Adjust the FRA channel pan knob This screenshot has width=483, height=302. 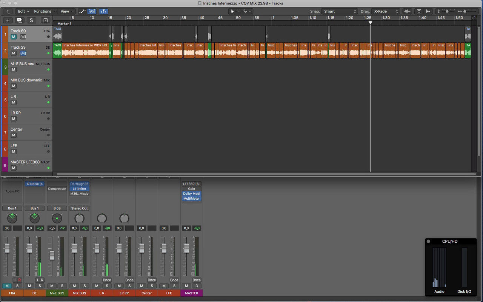click(12, 218)
